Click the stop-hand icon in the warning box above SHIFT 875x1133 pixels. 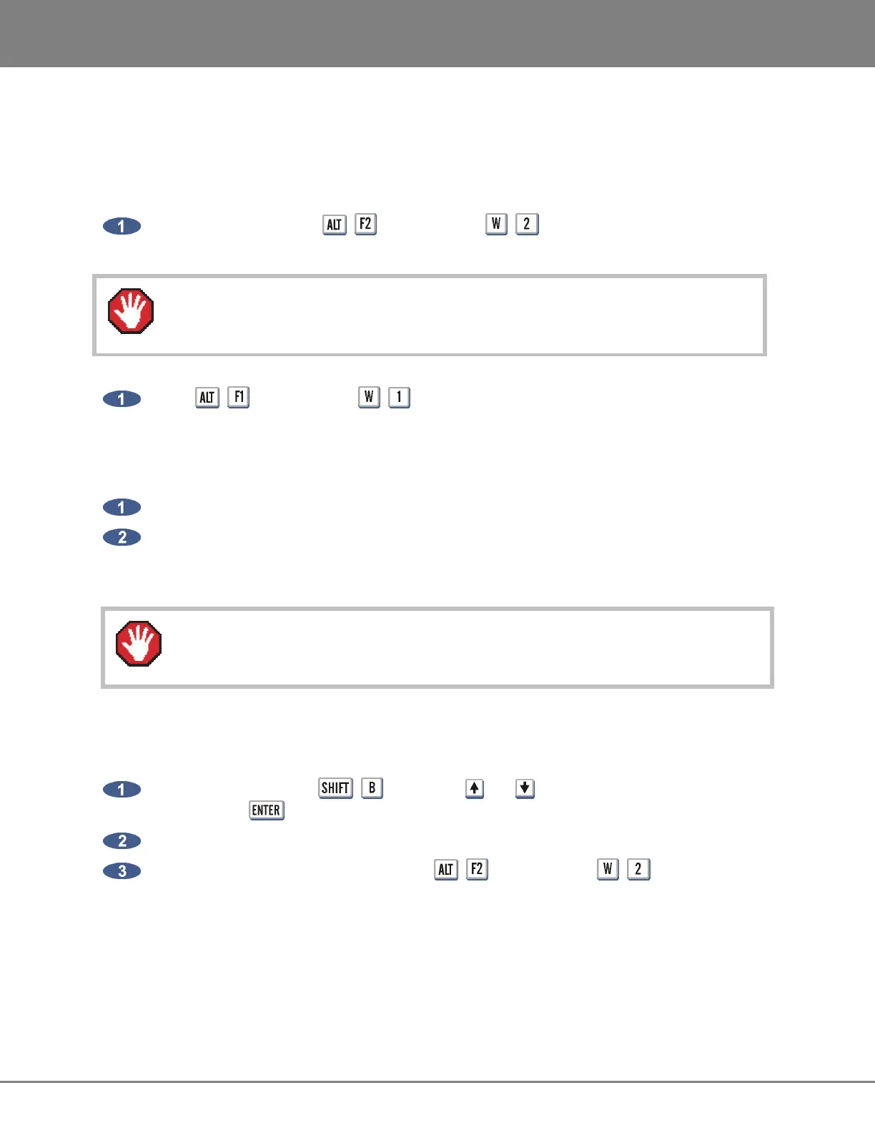pos(139,644)
